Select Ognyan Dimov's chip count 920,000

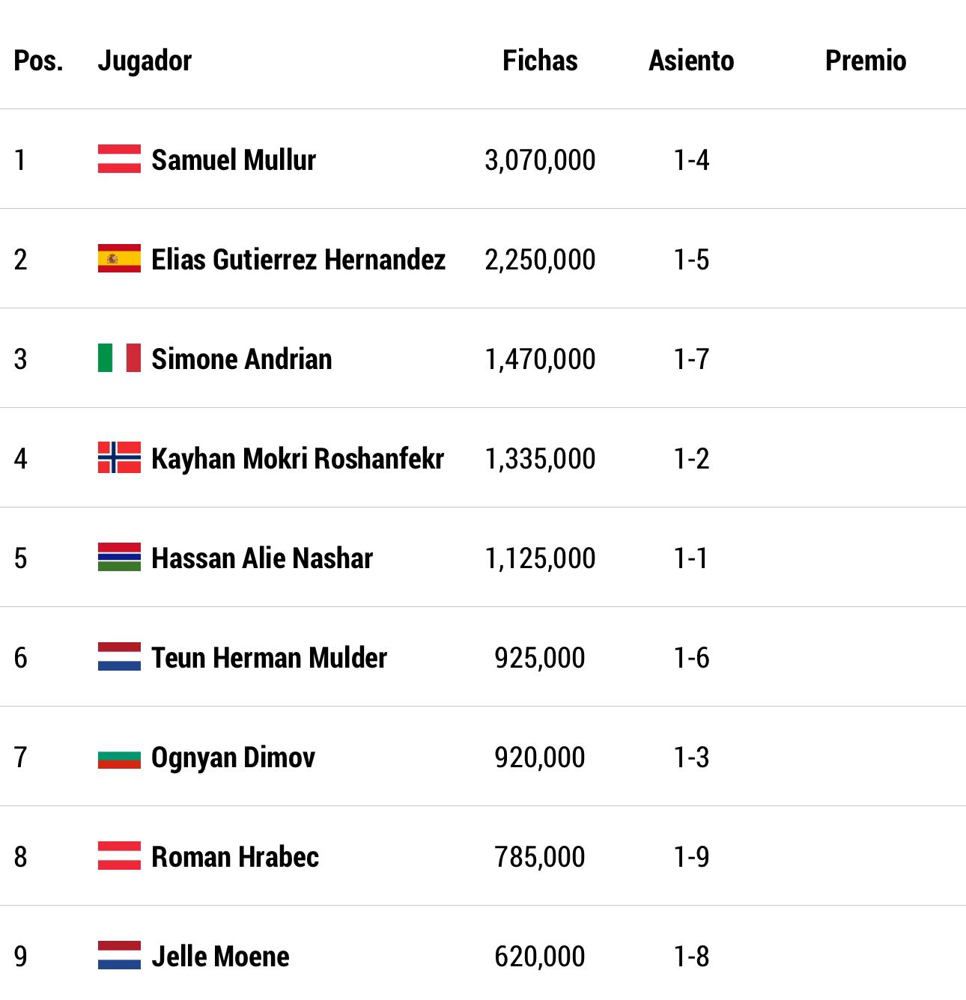[540, 757]
